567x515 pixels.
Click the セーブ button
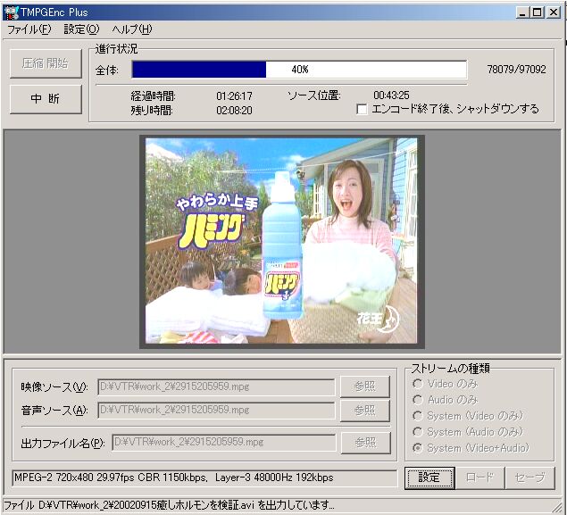tap(529, 478)
